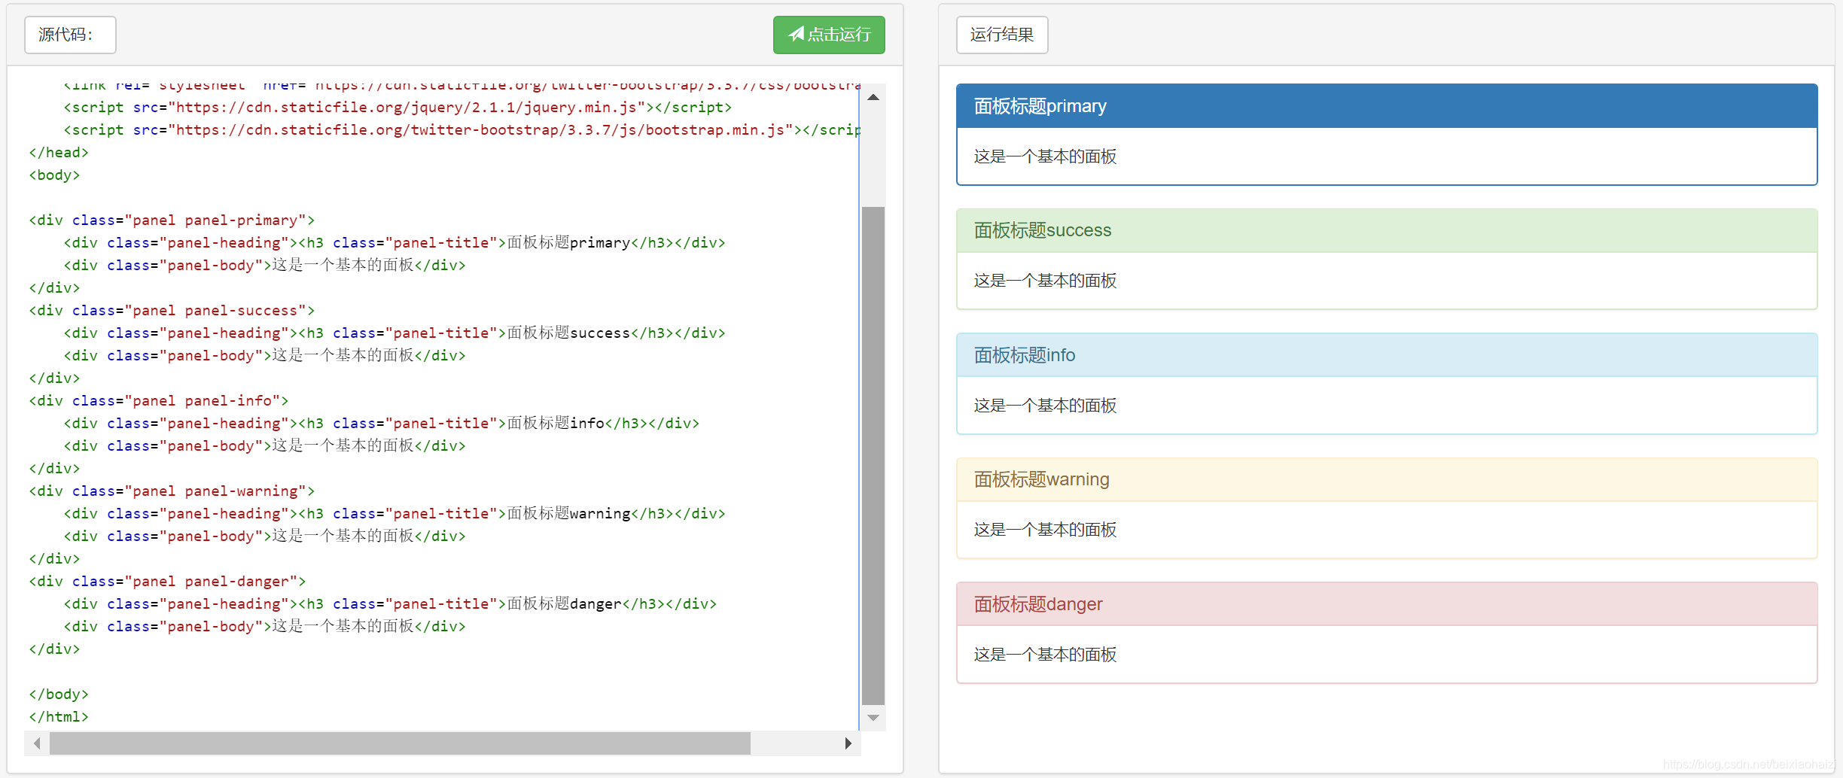Click the horizontal scrollbar left arrow
Image resolution: width=1843 pixels, height=778 pixels.
tap(37, 743)
